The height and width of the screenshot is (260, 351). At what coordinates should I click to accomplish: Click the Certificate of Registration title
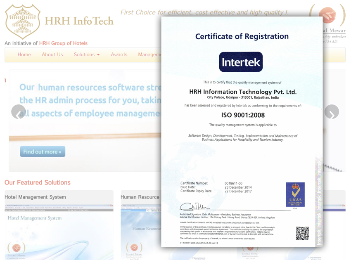(x=242, y=36)
